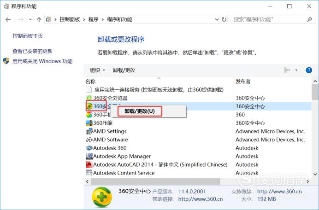The image size is (319, 210).
Task: Click the 360 security guard row icon
Action: coord(89,106)
